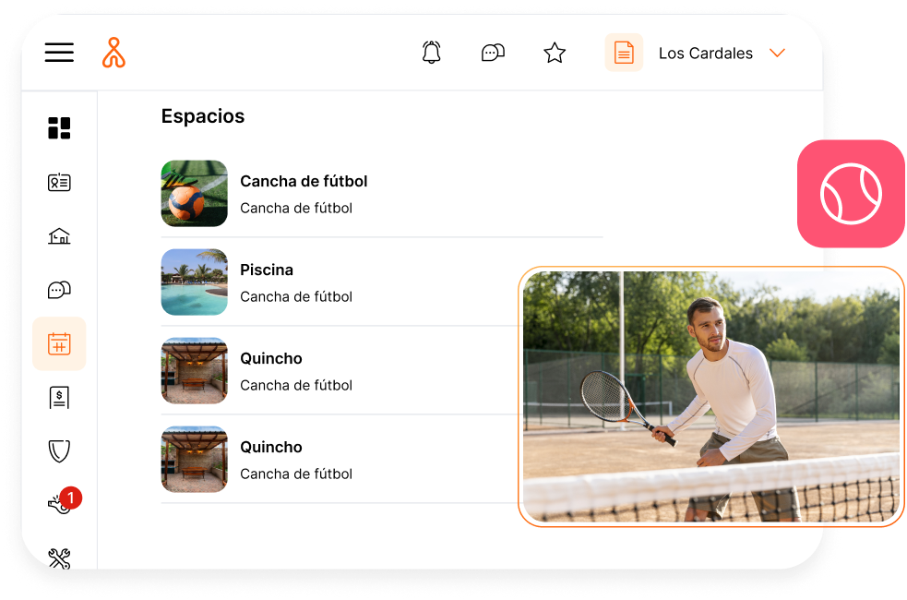Open the tools maintenance sidebar icon
This screenshot has height=600, width=907.
[59, 558]
